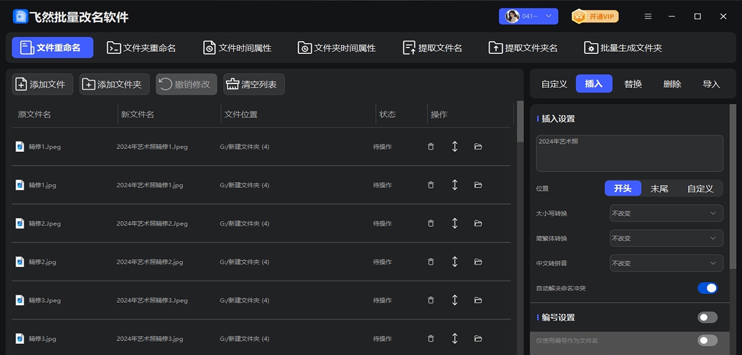Switch to the 替换 panel tab
The image size is (742, 355).
tap(633, 84)
